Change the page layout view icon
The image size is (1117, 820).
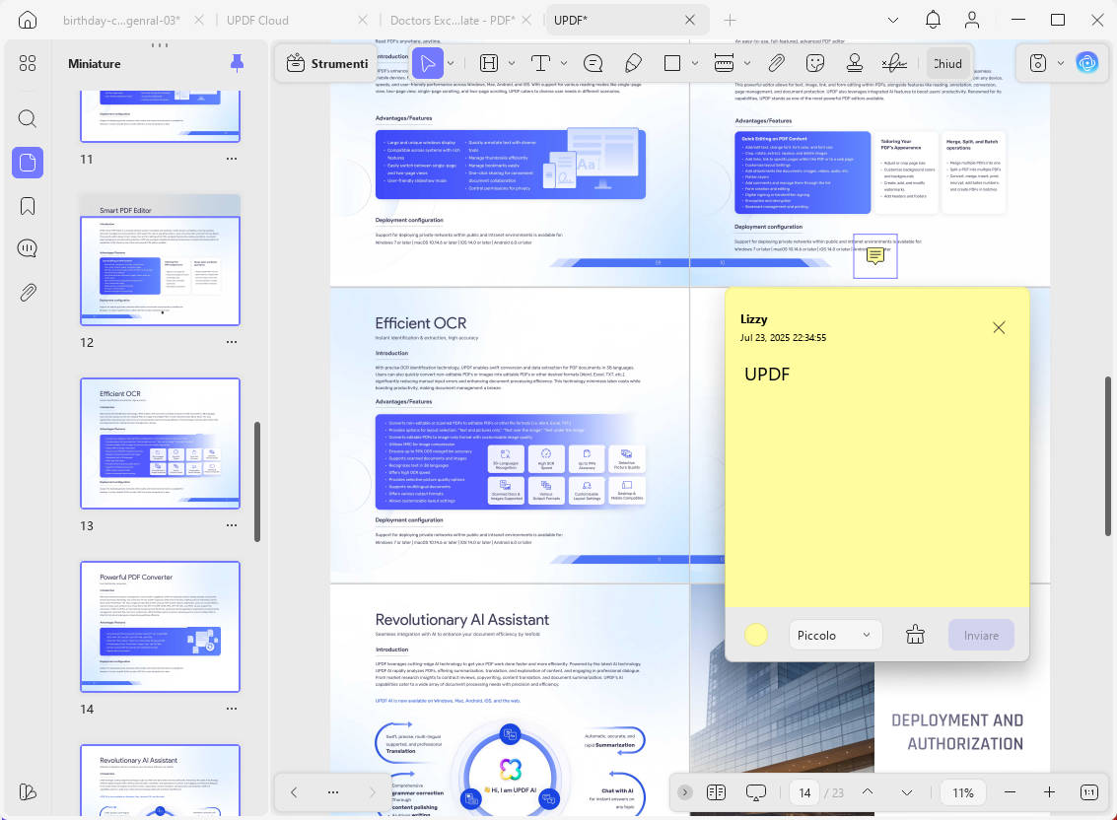tap(716, 791)
